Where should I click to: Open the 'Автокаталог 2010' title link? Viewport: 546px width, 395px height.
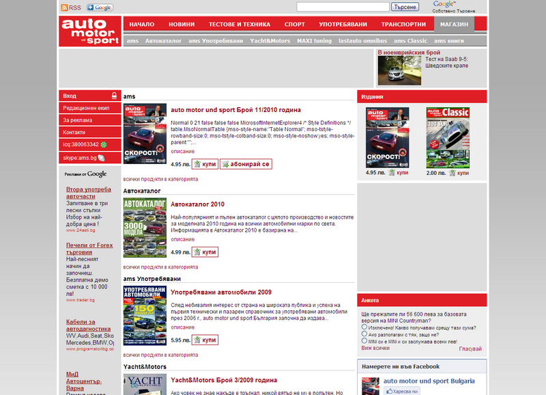click(197, 204)
